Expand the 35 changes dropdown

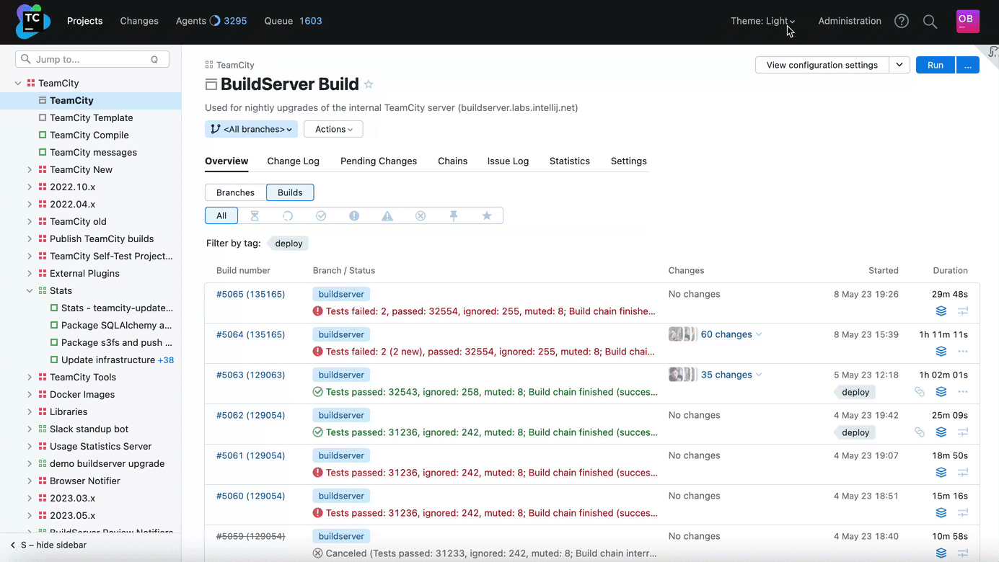[x=759, y=375]
